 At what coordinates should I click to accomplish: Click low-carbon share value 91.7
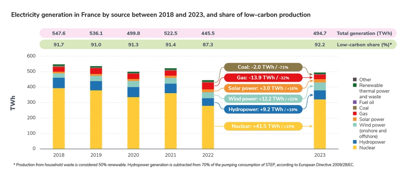point(59,45)
